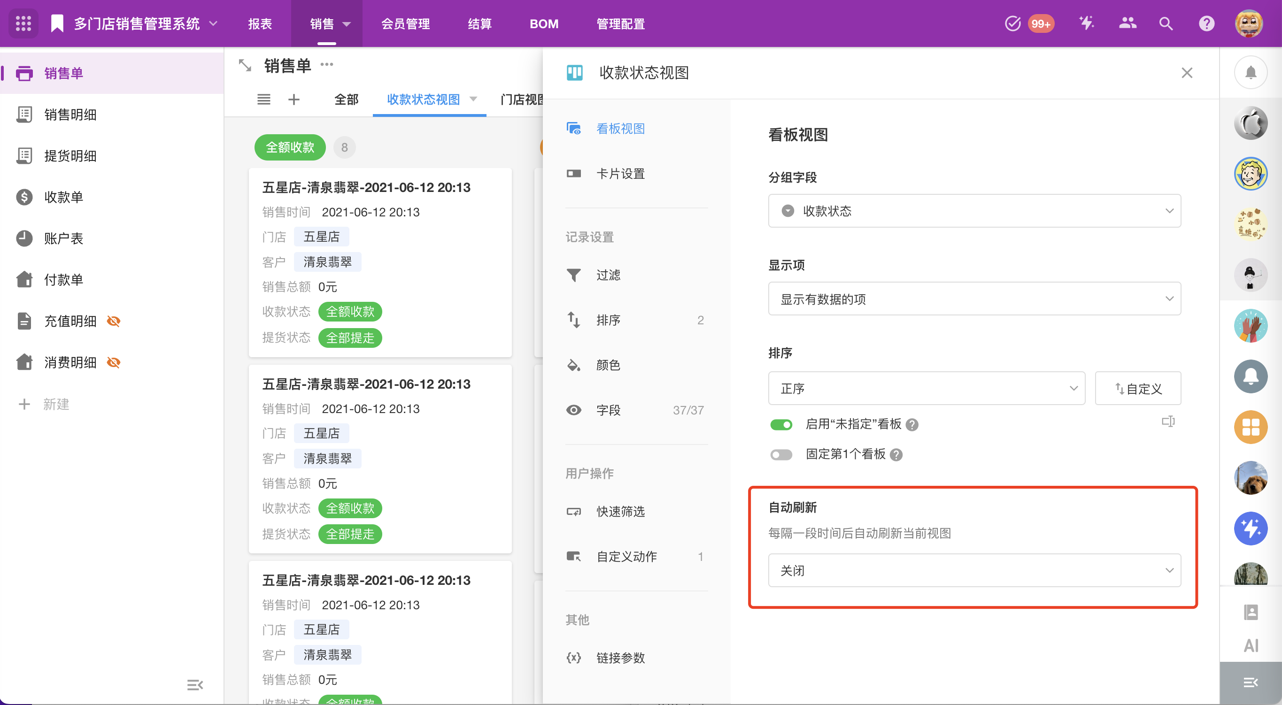1282x705 pixels.
Task: Open the Apple logo app in right sidebar
Action: click(x=1250, y=123)
